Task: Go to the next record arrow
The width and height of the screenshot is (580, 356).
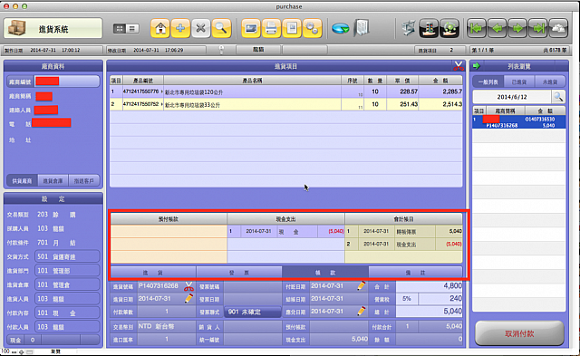Action: click(517, 28)
